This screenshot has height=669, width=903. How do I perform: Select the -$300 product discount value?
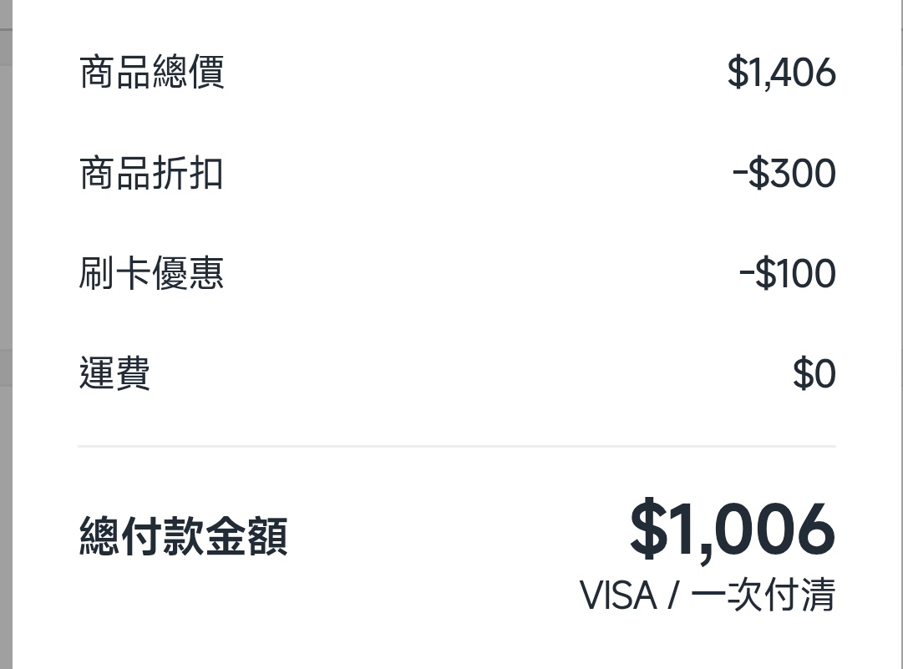click(784, 173)
